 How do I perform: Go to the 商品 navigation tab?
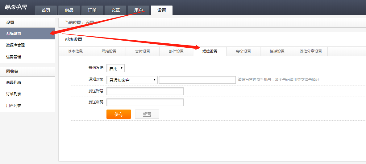(69, 10)
